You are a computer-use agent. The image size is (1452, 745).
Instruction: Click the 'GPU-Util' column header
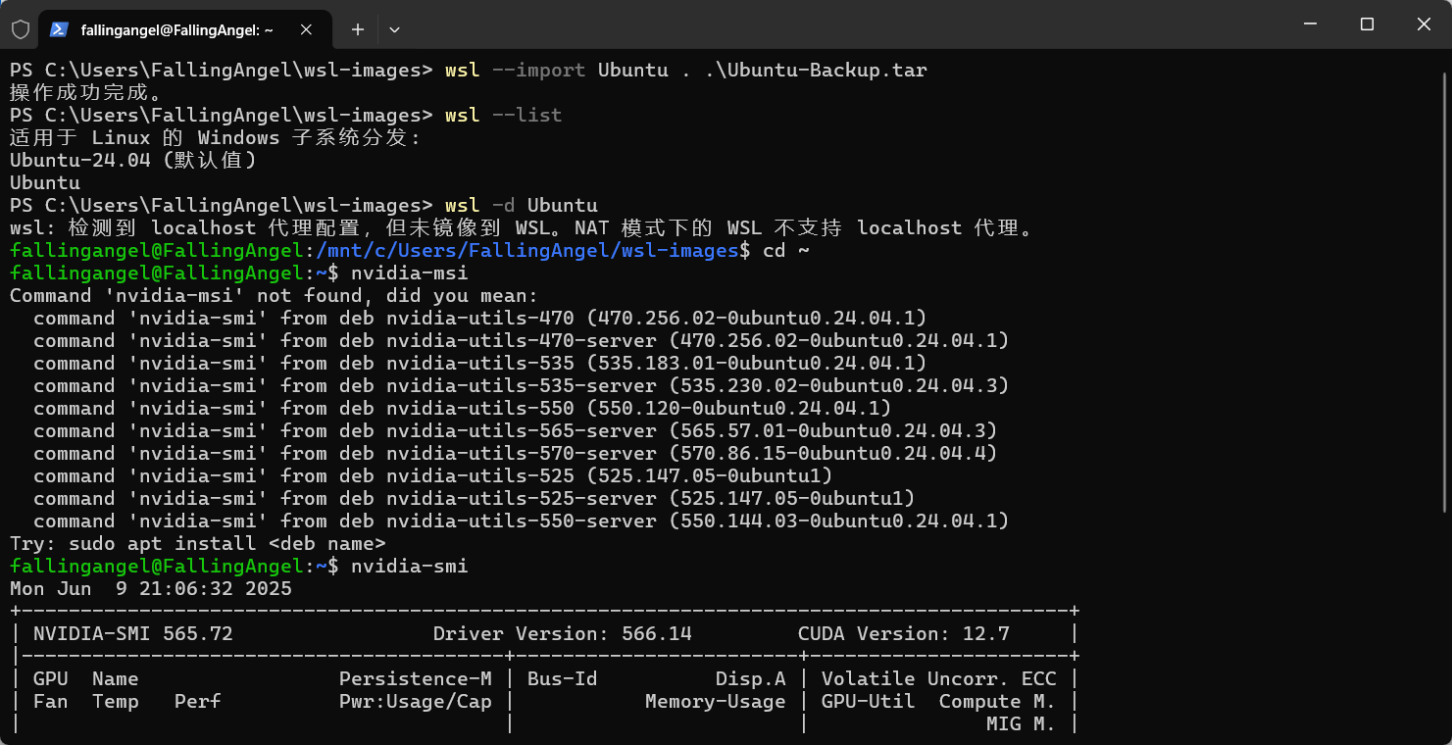coord(869,702)
